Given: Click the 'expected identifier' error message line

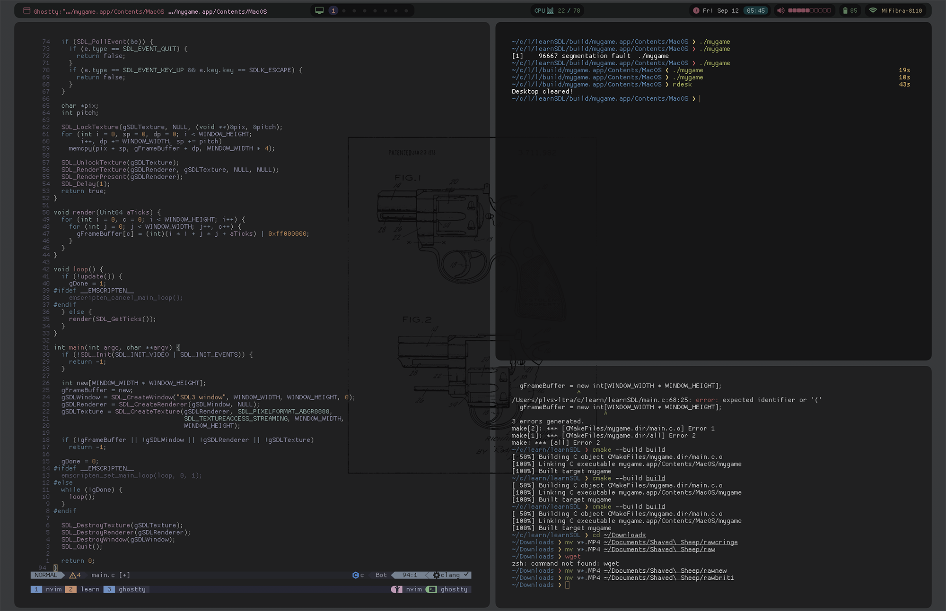Looking at the screenshot, I should [666, 400].
